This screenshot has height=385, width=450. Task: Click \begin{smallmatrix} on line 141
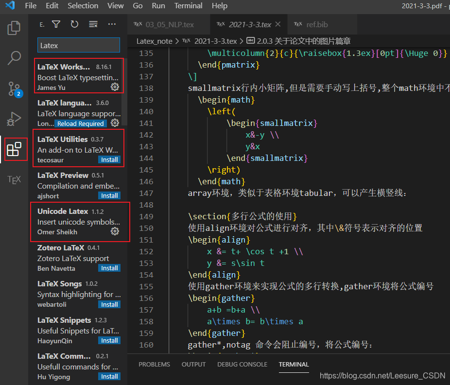(x=272, y=123)
